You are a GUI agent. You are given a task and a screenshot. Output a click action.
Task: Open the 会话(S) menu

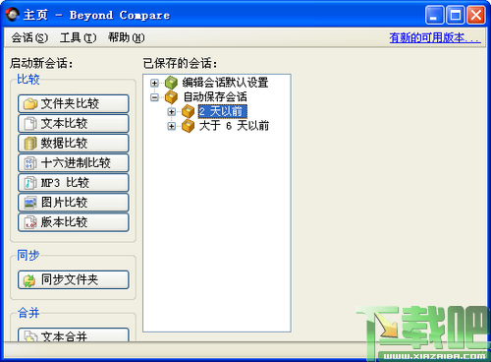[29, 37]
